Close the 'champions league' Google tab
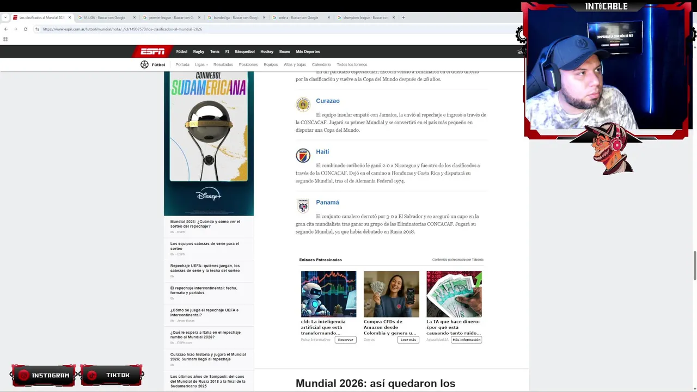697x392 pixels. [x=394, y=17]
